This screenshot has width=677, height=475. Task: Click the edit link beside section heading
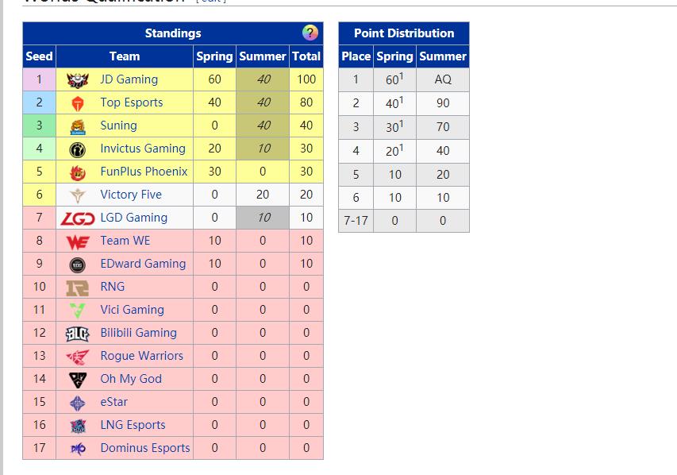211,2
